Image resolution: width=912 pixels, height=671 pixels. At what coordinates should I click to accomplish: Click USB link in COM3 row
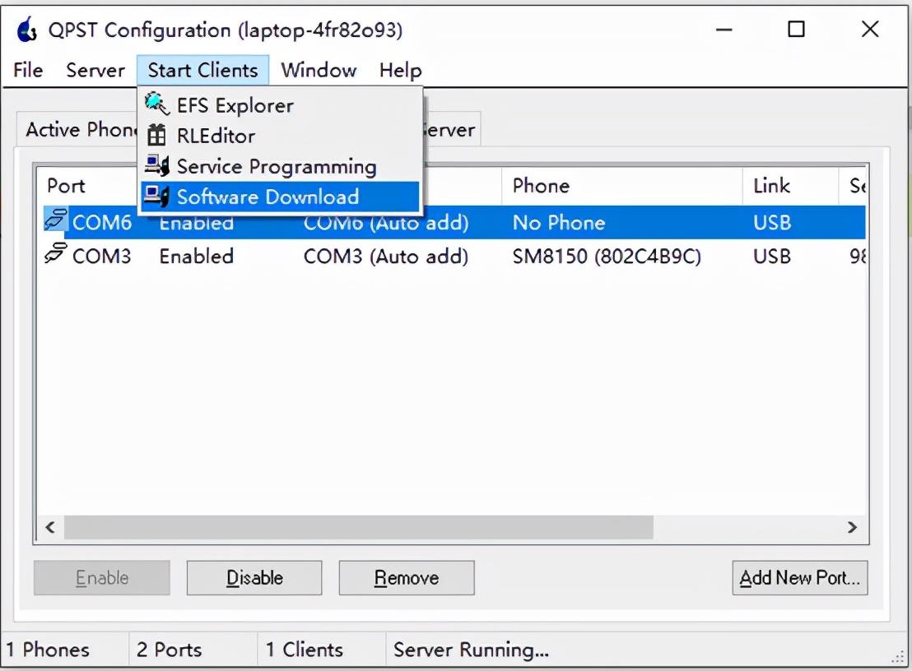click(x=772, y=257)
